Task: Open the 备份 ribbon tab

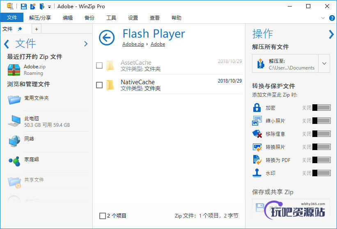Action: click(x=89, y=18)
